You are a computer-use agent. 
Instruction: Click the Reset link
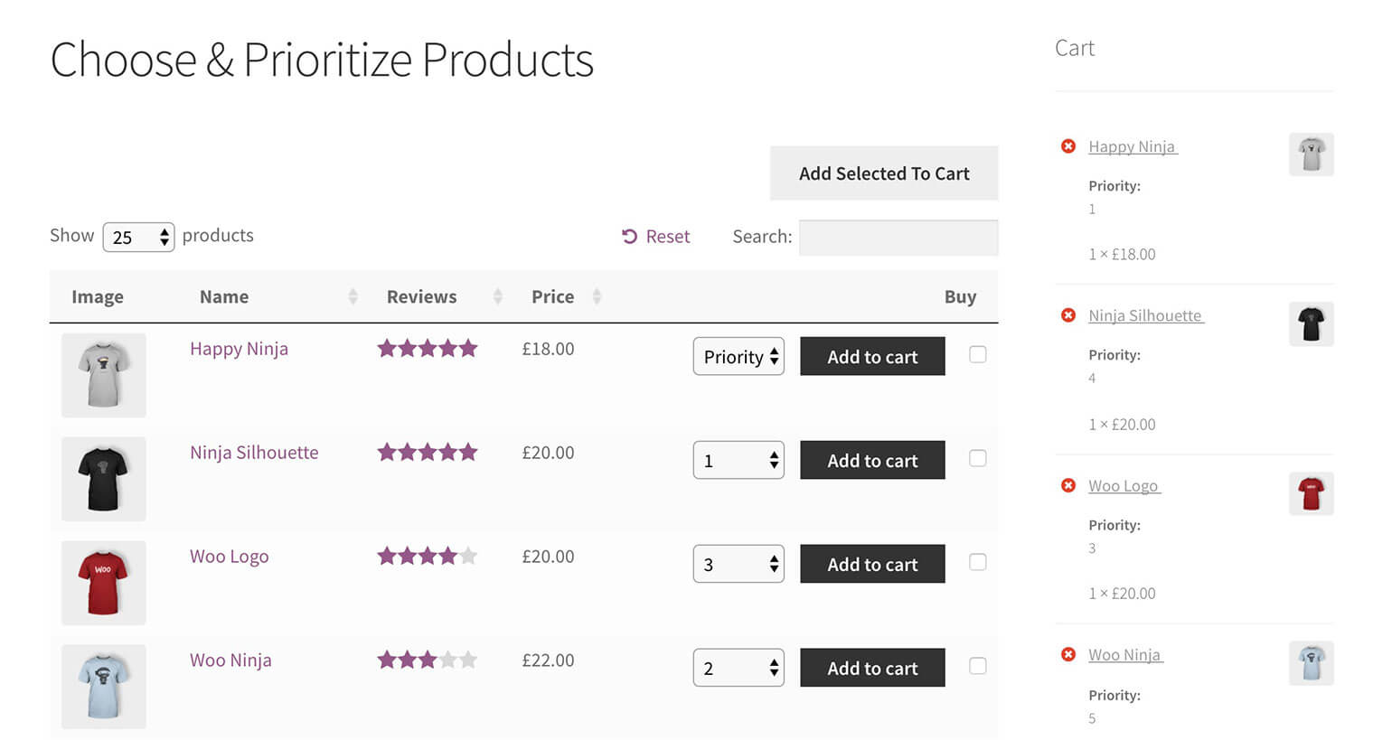[656, 237]
